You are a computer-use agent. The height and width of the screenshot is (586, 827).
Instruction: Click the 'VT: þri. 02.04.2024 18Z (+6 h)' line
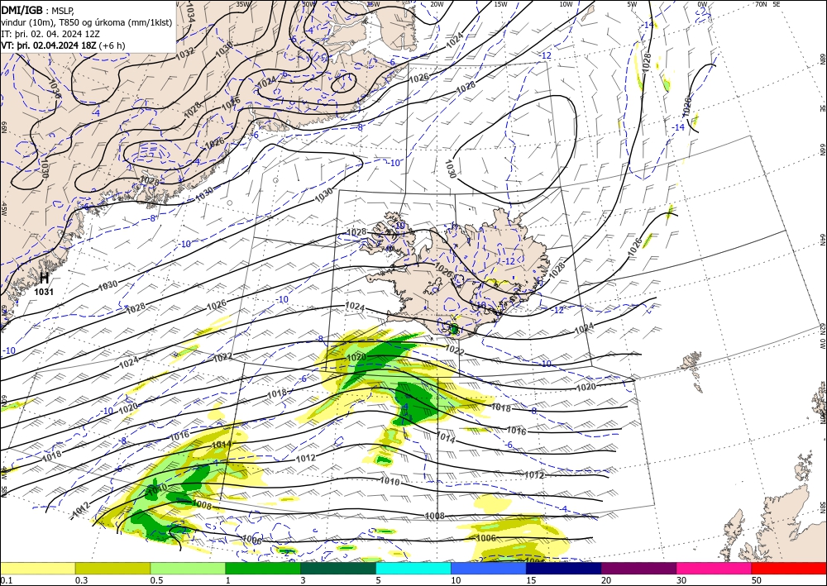pos(64,45)
